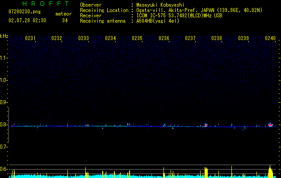Click the meteor count value 34
The width and height of the screenshot is (281, 178).
[65, 20]
